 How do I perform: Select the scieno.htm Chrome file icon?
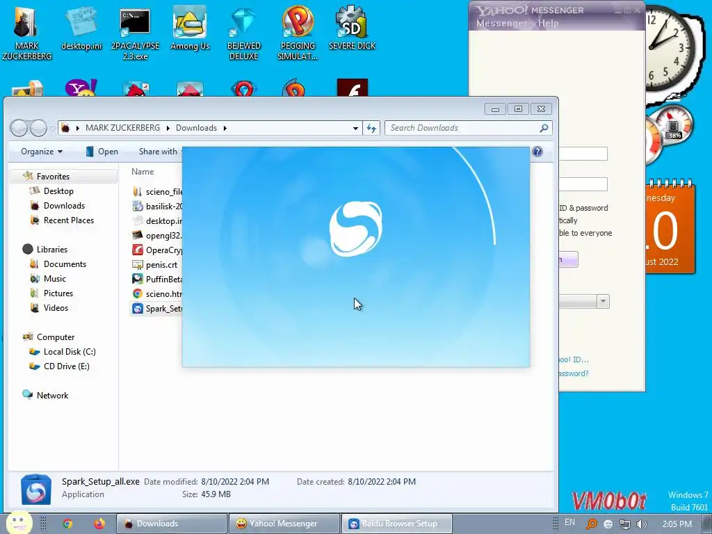click(137, 294)
